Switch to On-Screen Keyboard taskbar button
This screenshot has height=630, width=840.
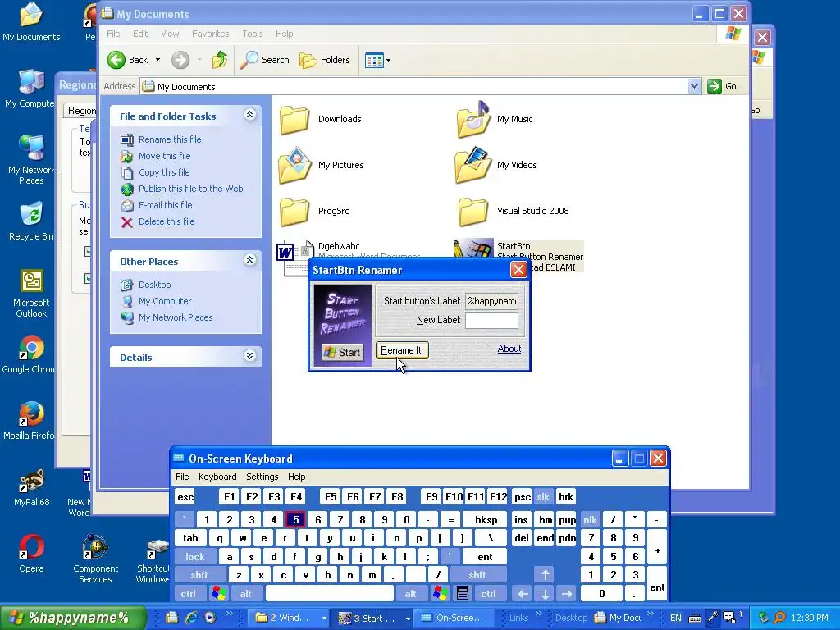click(453, 619)
